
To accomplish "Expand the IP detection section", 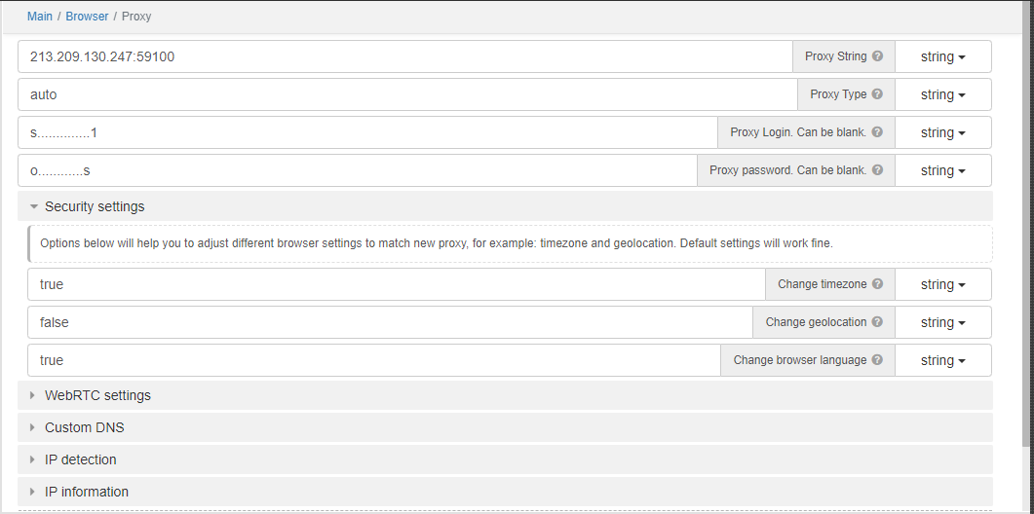I will (80, 459).
